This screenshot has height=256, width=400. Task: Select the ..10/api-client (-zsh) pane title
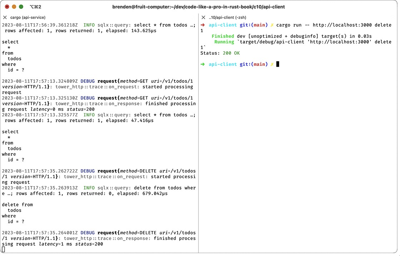tap(228, 17)
